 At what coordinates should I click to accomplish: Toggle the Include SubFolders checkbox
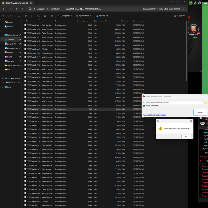[144, 106]
